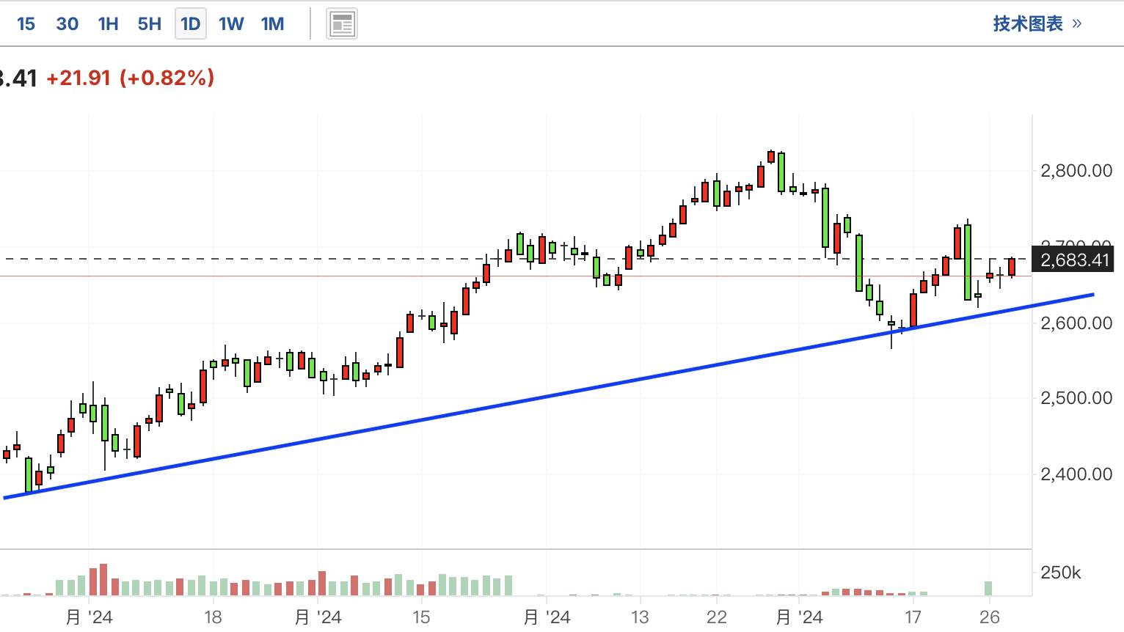Click the date label 18 on time axis
The image size is (1124, 632).
tap(213, 617)
